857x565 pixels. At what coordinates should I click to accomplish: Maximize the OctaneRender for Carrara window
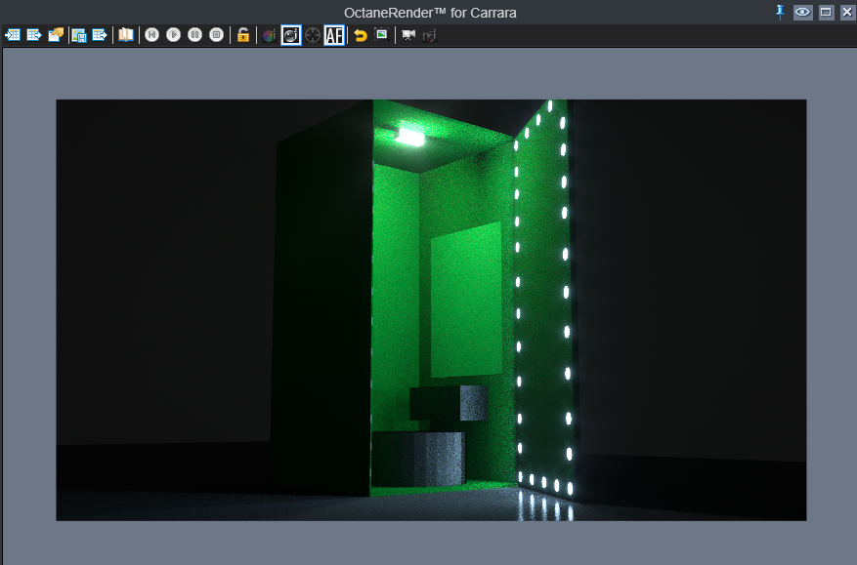(x=826, y=12)
